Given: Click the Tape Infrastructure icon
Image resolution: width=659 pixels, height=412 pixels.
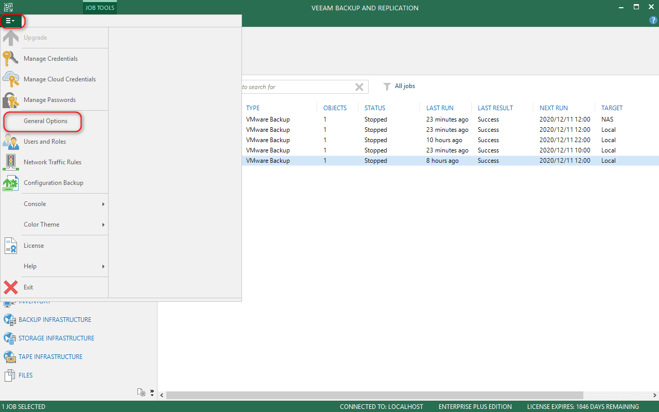Looking at the screenshot, I should [10, 357].
